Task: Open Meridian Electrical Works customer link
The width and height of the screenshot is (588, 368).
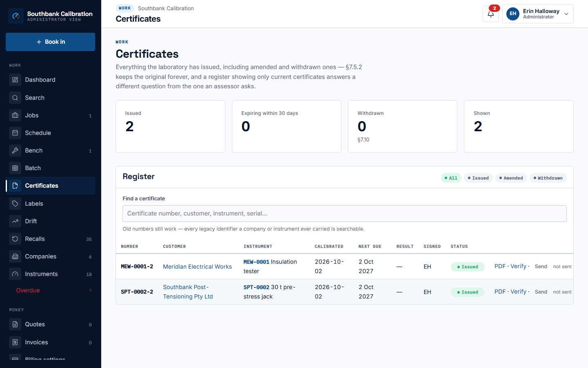Action: point(197,267)
